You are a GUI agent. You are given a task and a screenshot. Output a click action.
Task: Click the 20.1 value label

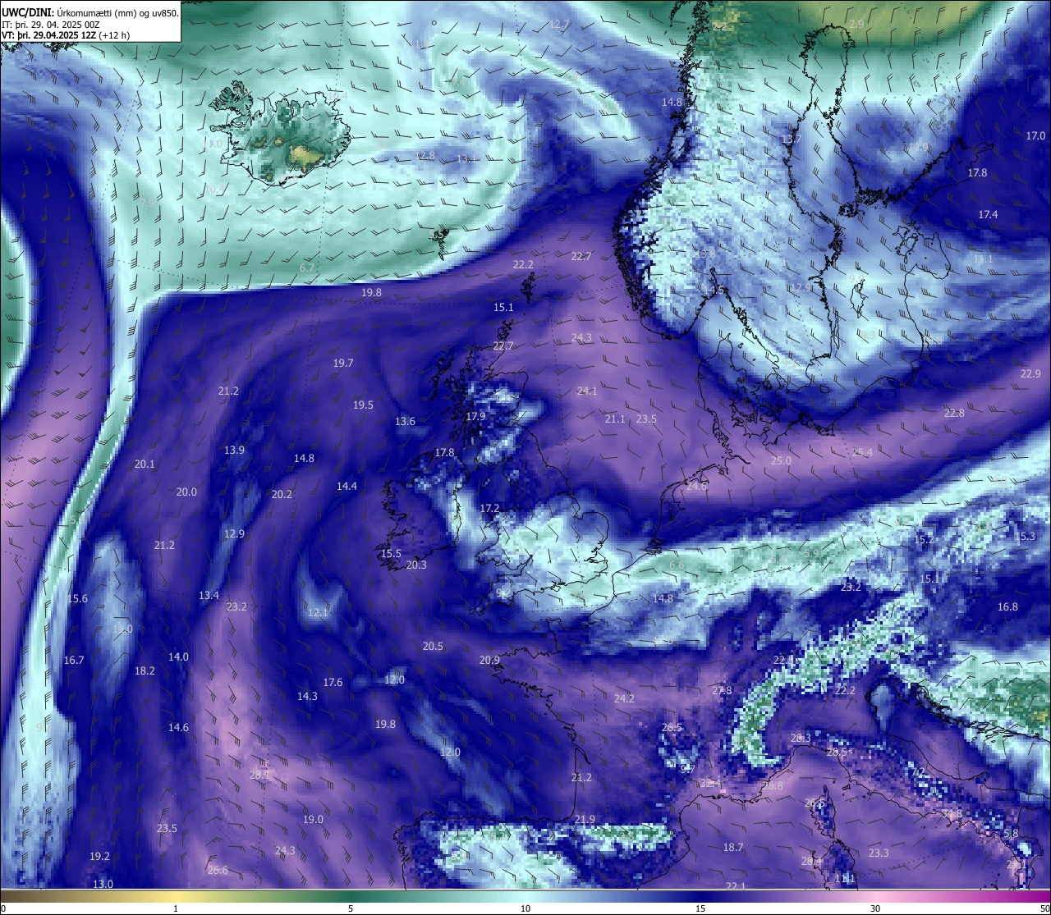[145, 464]
